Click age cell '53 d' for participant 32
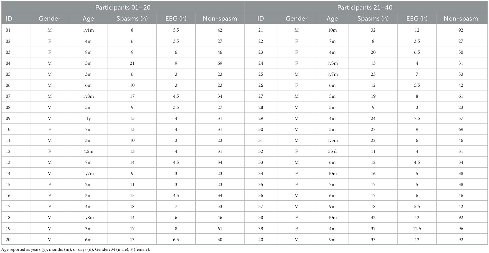This screenshot has width=489, height=253. click(332, 151)
